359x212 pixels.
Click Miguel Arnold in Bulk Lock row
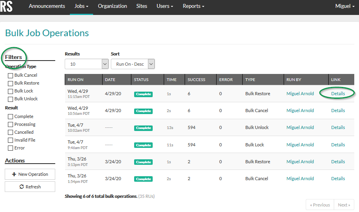(x=300, y=145)
